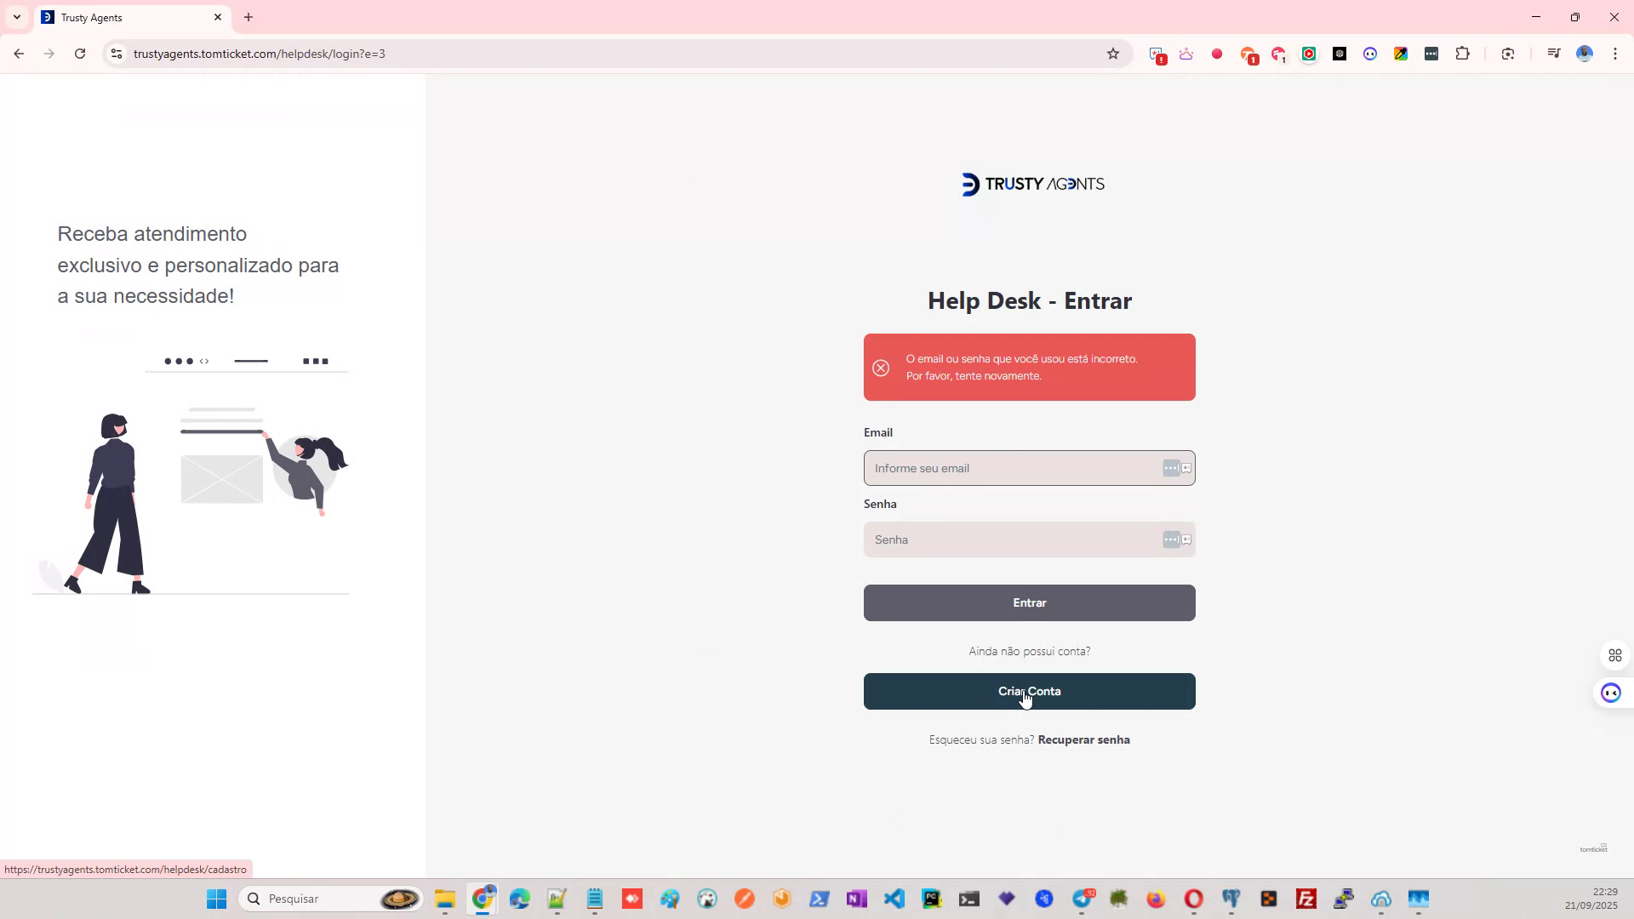
Task: Open the ColorZilla eyedropper extension
Action: click(1401, 53)
